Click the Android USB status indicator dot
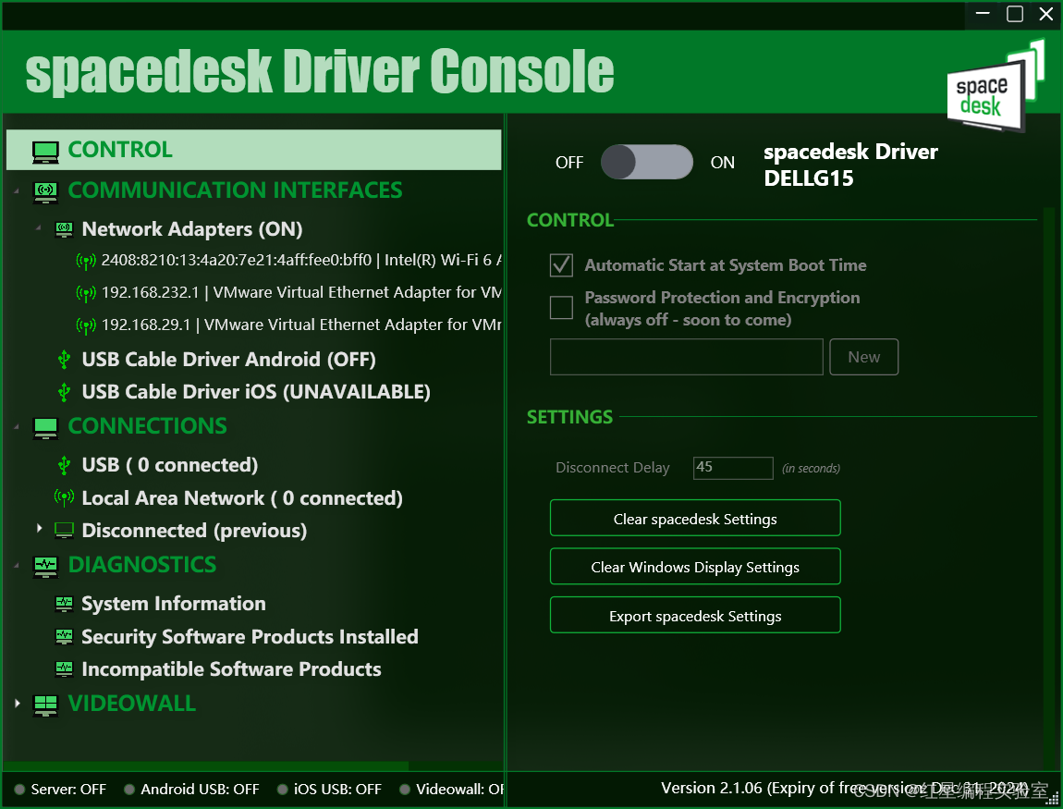This screenshot has width=1063, height=809. [129, 790]
